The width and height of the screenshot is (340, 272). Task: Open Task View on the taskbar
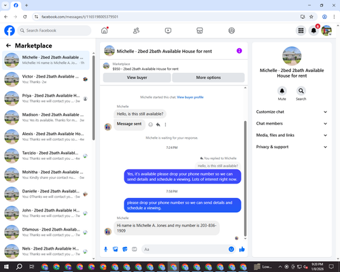point(31,267)
